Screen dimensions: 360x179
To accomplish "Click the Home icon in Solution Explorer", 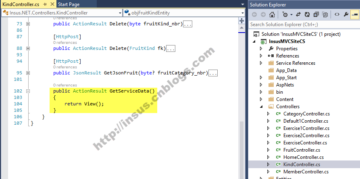I will tap(273, 14).
